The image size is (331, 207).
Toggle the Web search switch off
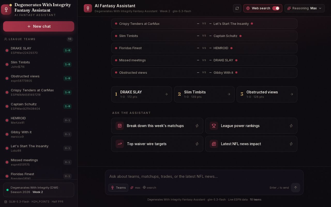click(276, 8)
